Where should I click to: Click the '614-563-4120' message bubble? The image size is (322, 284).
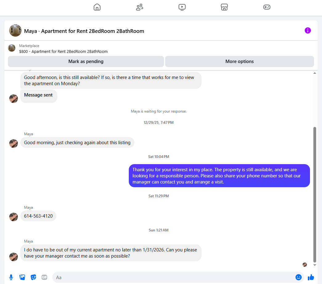click(38, 216)
